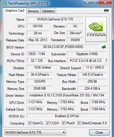Select the Graphics Card tab
The image size is (114, 137).
(x=15, y=10)
